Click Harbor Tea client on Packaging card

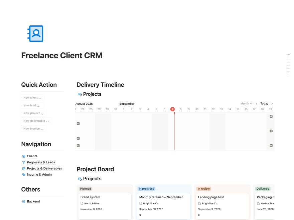[267, 203]
